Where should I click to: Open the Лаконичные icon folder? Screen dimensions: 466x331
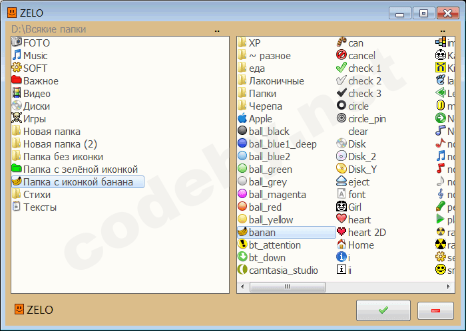271,80
